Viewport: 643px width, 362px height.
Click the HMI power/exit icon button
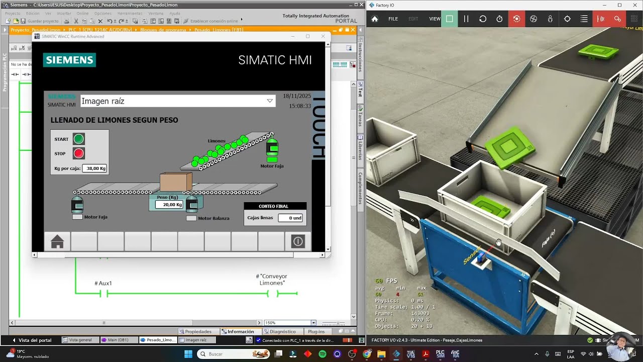point(298,242)
